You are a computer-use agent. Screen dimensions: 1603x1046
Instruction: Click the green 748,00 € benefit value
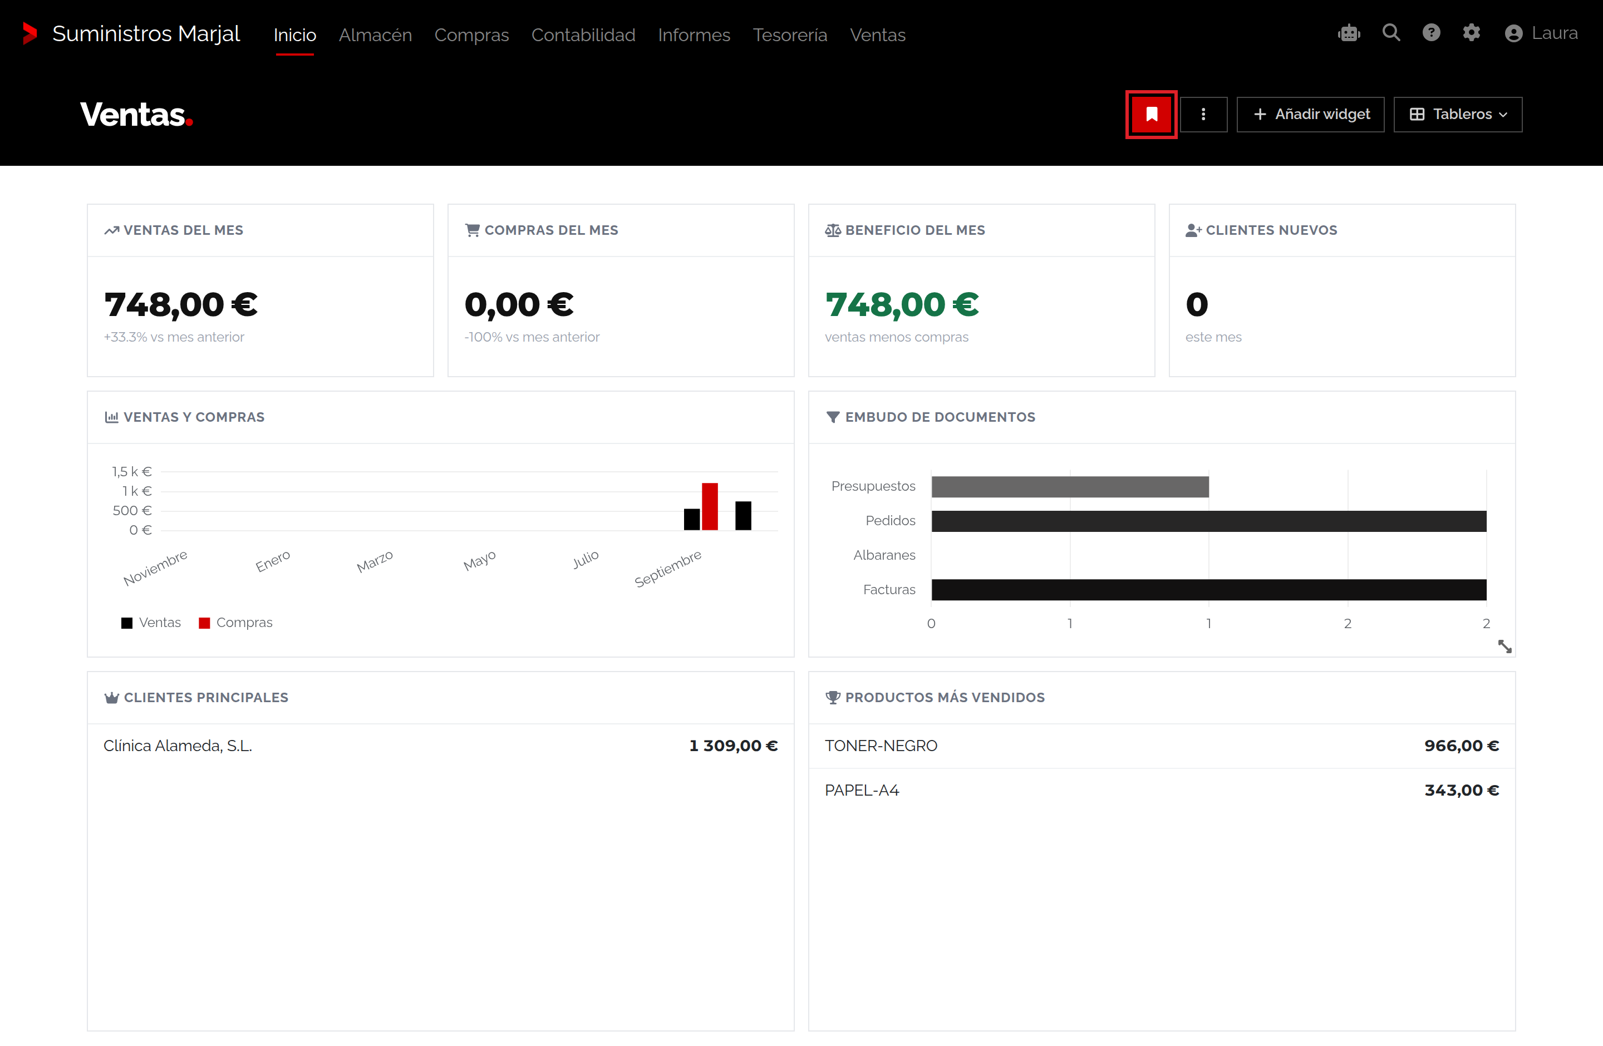click(902, 304)
